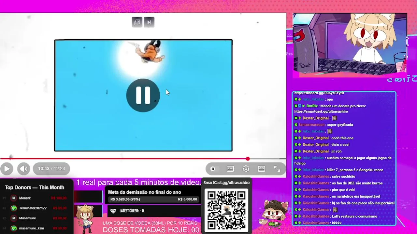Click the masamune_kain donor avatar
Viewport: 417px width, 234px height.
tap(14, 228)
